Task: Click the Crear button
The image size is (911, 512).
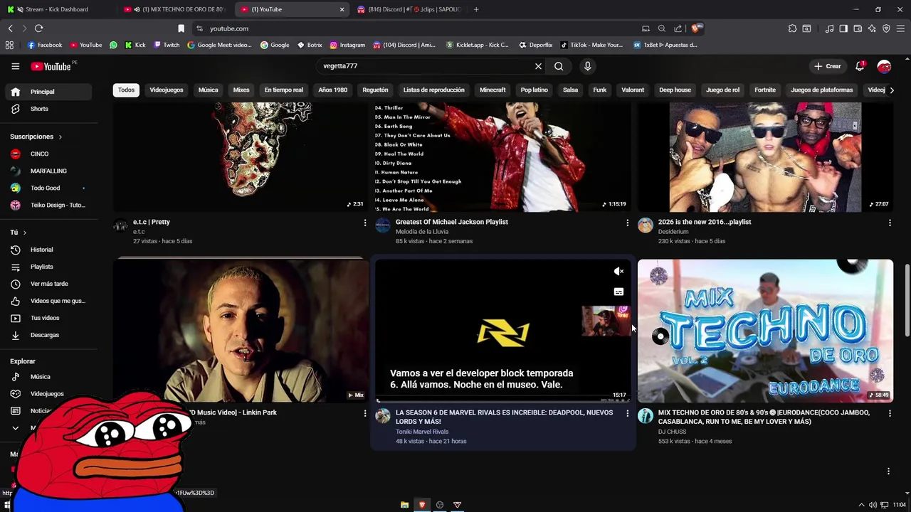Action: click(x=828, y=66)
